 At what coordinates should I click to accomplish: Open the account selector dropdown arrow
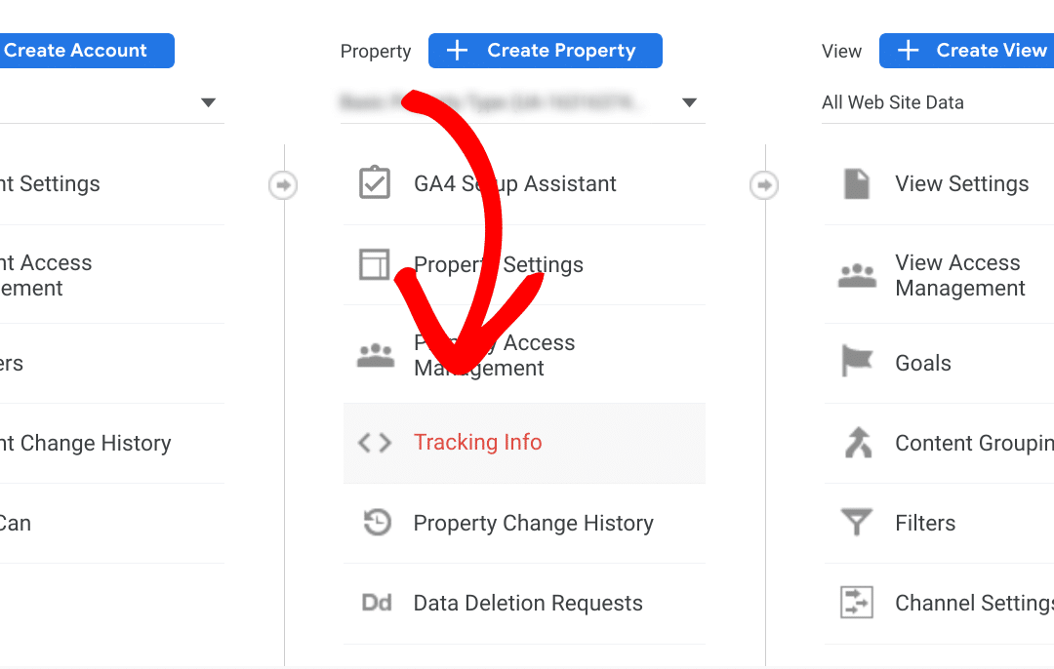[x=208, y=102]
